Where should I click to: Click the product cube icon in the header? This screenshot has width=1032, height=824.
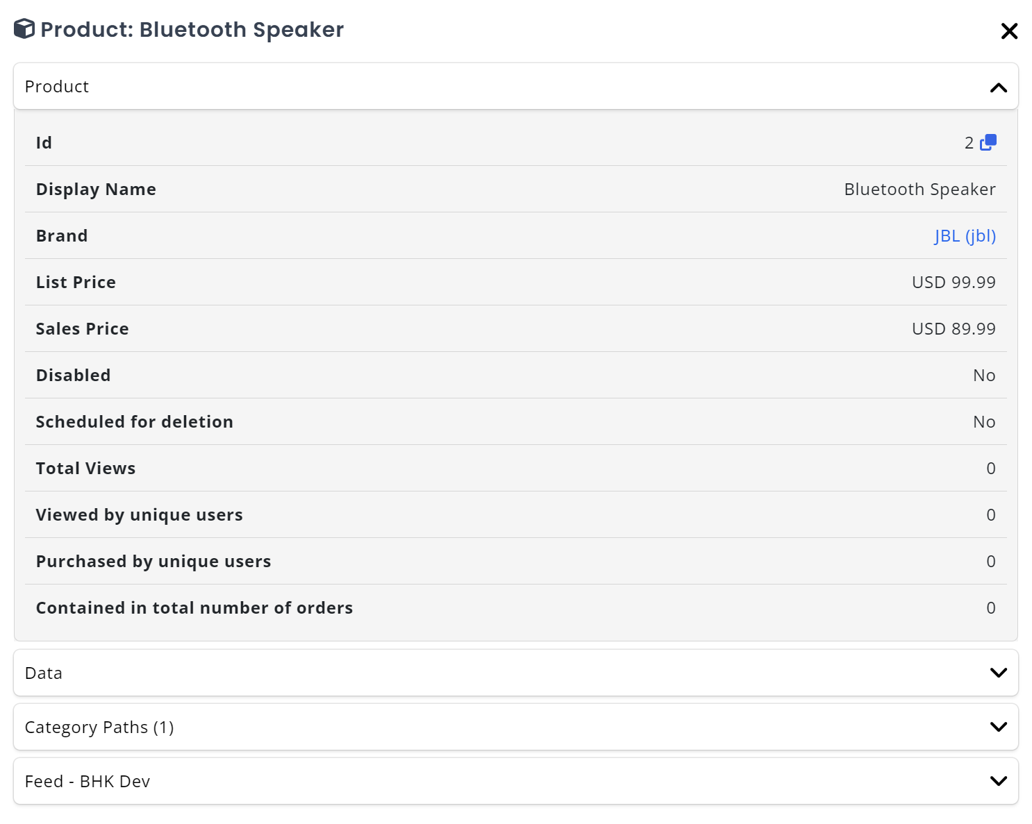(24, 29)
